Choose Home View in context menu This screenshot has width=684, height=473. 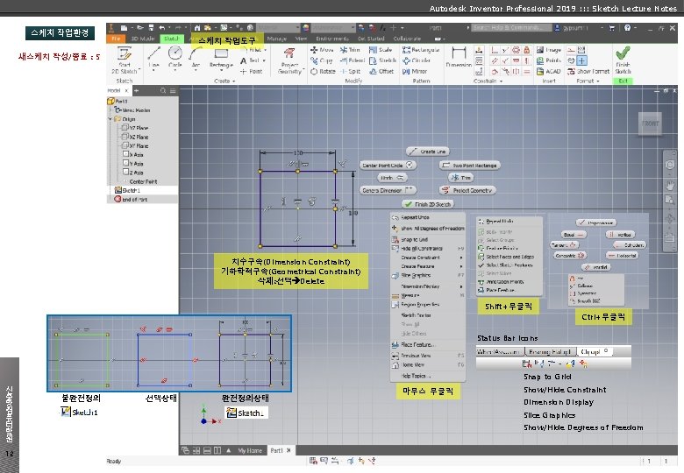tap(428, 365)
